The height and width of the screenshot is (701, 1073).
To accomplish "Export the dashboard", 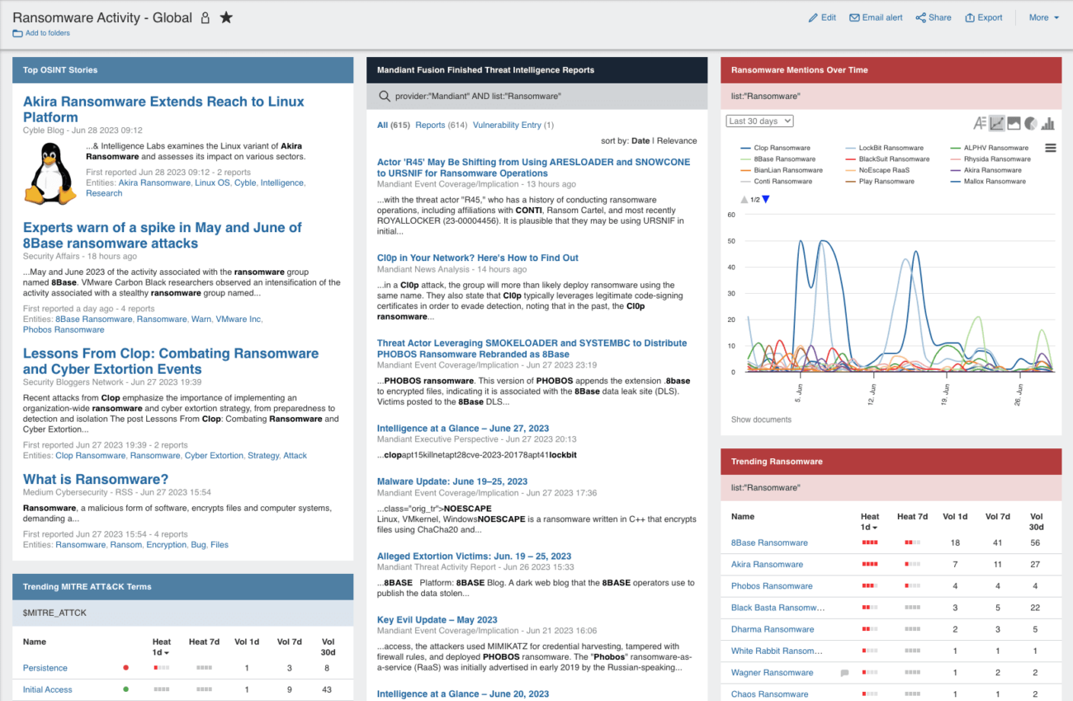I will tap(984, 17).
